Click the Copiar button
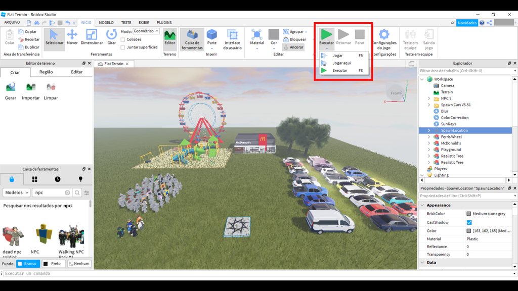 tap(27, 32)
